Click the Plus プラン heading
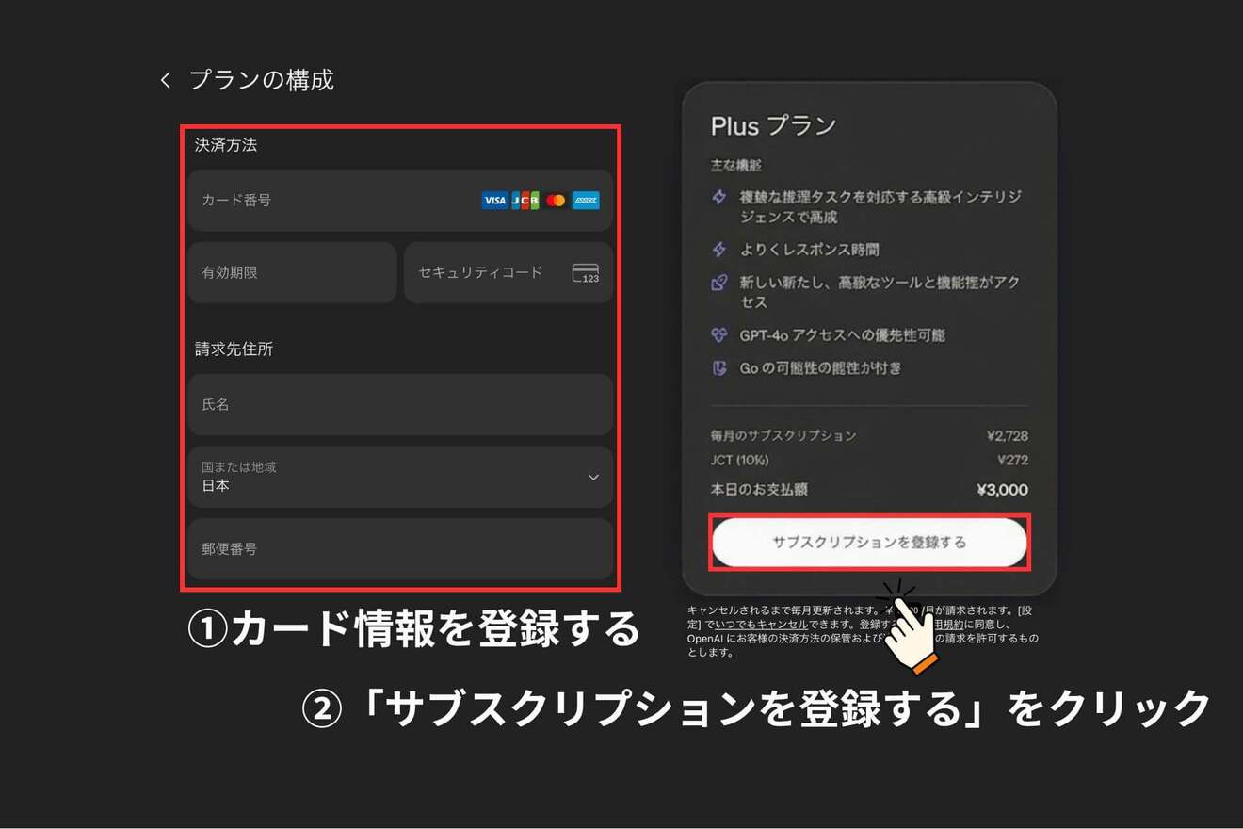The image size is (1243, 829). 773,125
